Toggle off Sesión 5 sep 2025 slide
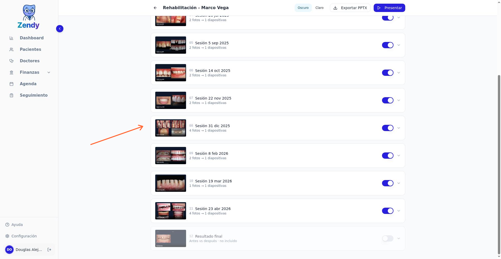Image resolution: width=501 pixels, height=259 pixels. tap(387, 45)
